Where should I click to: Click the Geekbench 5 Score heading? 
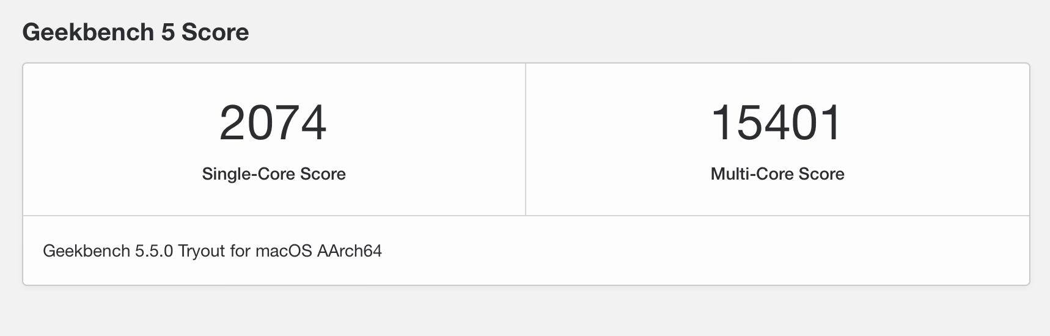[x=135, y=32]
